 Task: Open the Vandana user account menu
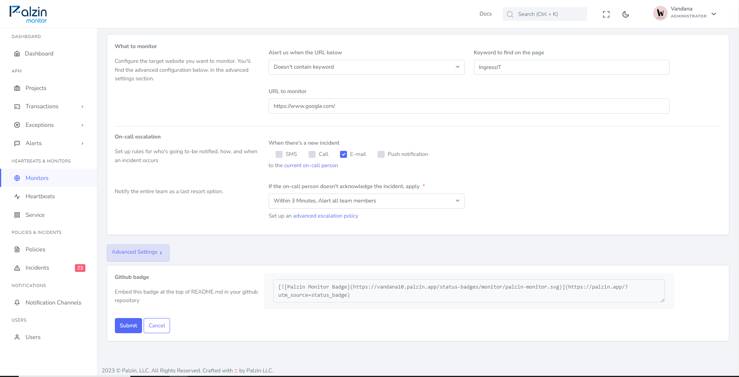pos(685,14)
